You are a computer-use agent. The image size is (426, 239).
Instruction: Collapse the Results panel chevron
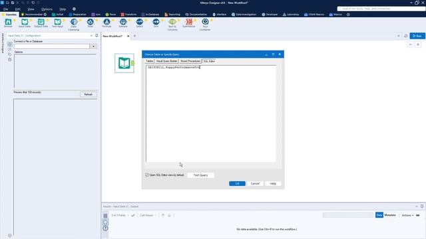(417, 206)
